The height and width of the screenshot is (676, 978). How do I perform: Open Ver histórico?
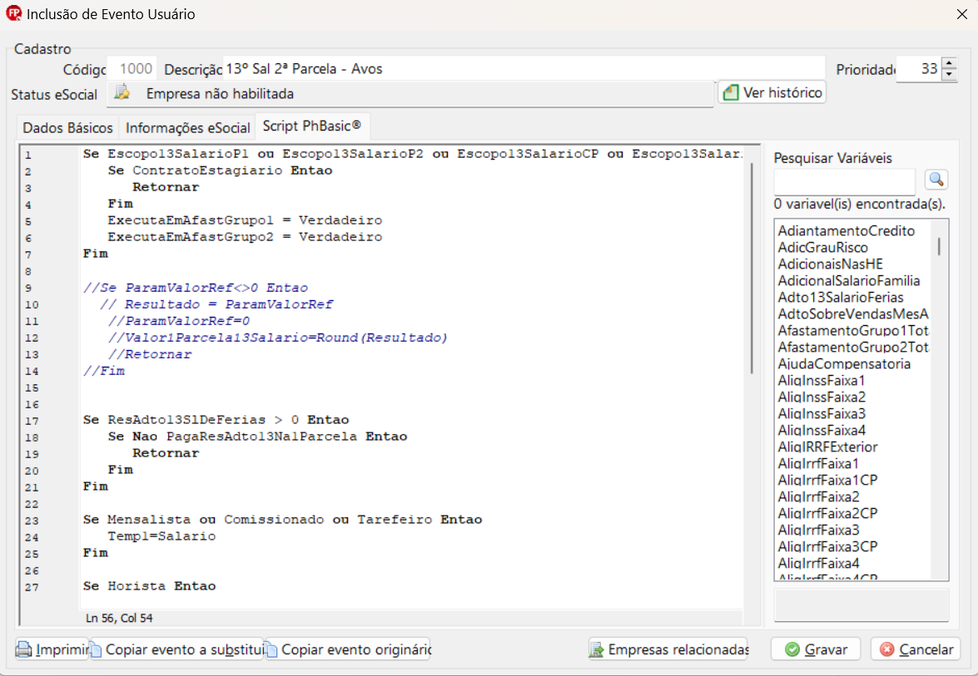[772, 92]
